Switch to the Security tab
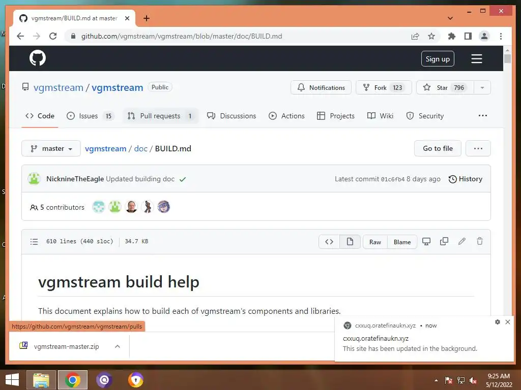Screen dimensions: 521x390 [x=425, y=116]
